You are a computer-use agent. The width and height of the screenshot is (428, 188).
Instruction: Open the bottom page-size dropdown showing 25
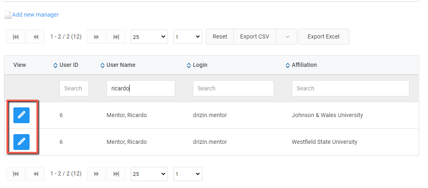pyautogui.click(x=149, y=174)
